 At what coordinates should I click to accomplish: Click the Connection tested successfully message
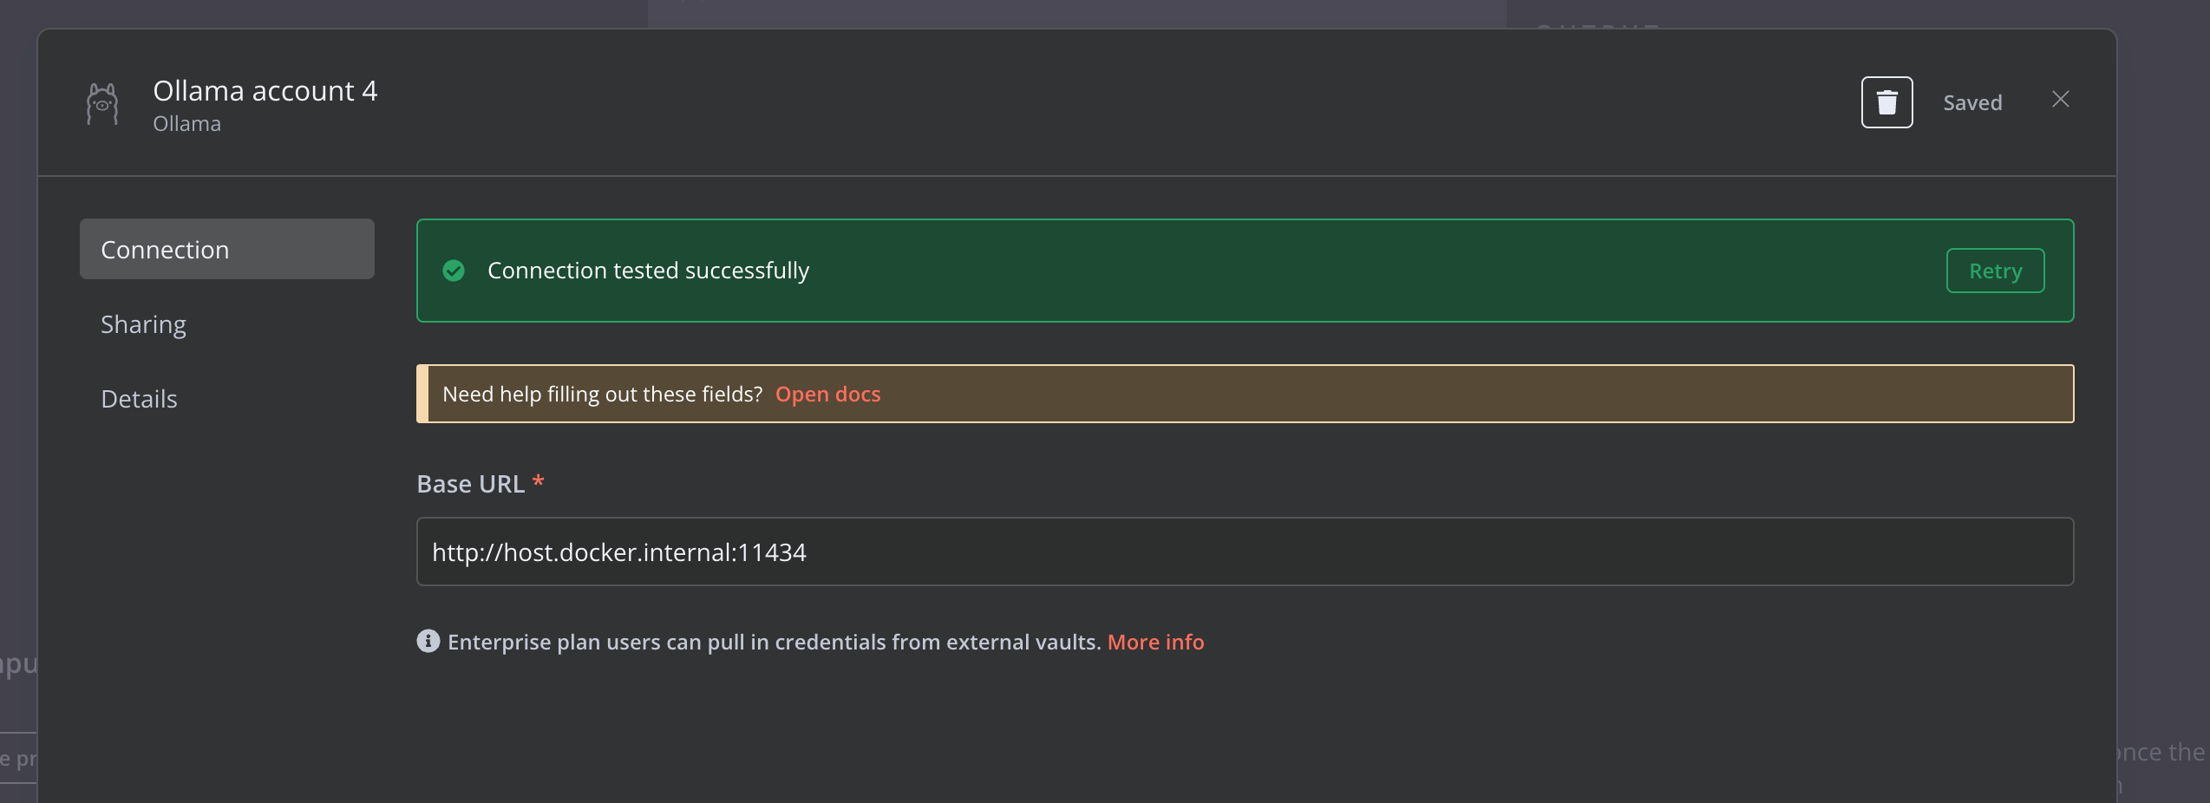[649, 271]
